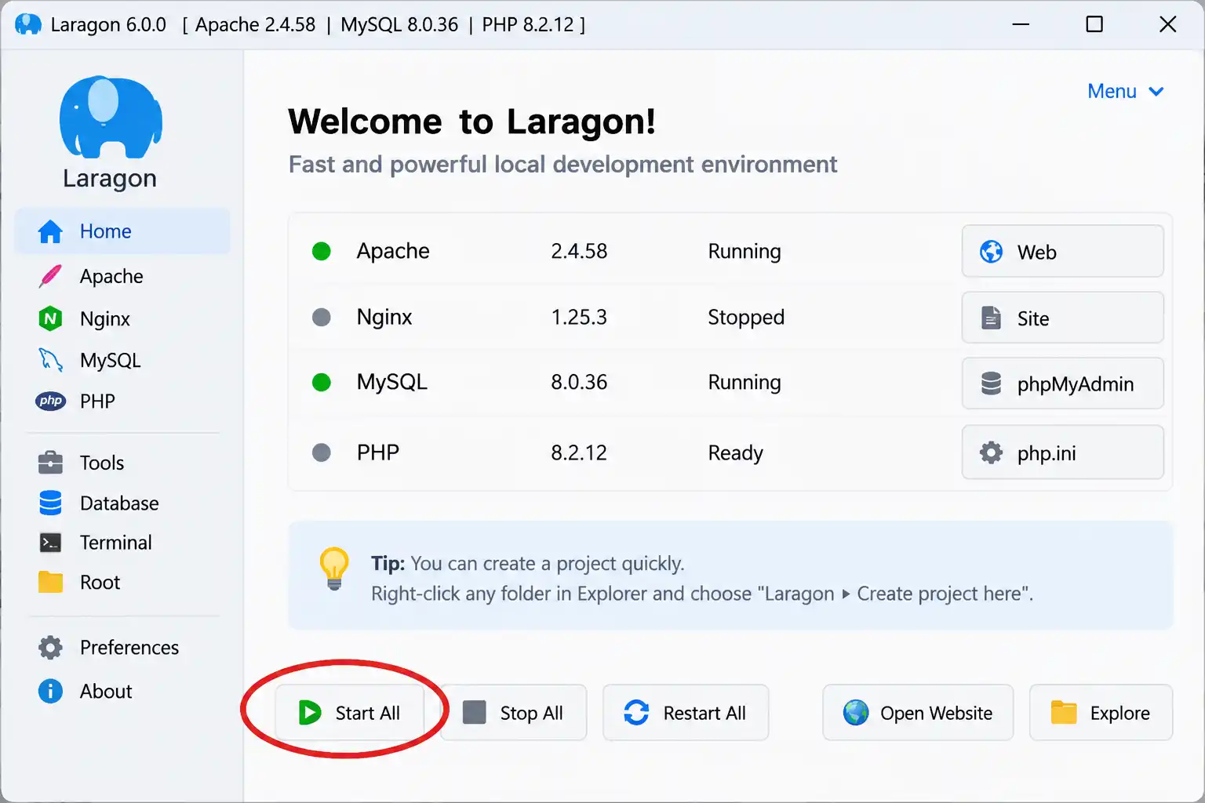Image resolution: width=1205 pixels, height=803 pixels.
Task: Click the MySQL "Running" status text
Action: [x=744, y=382]
